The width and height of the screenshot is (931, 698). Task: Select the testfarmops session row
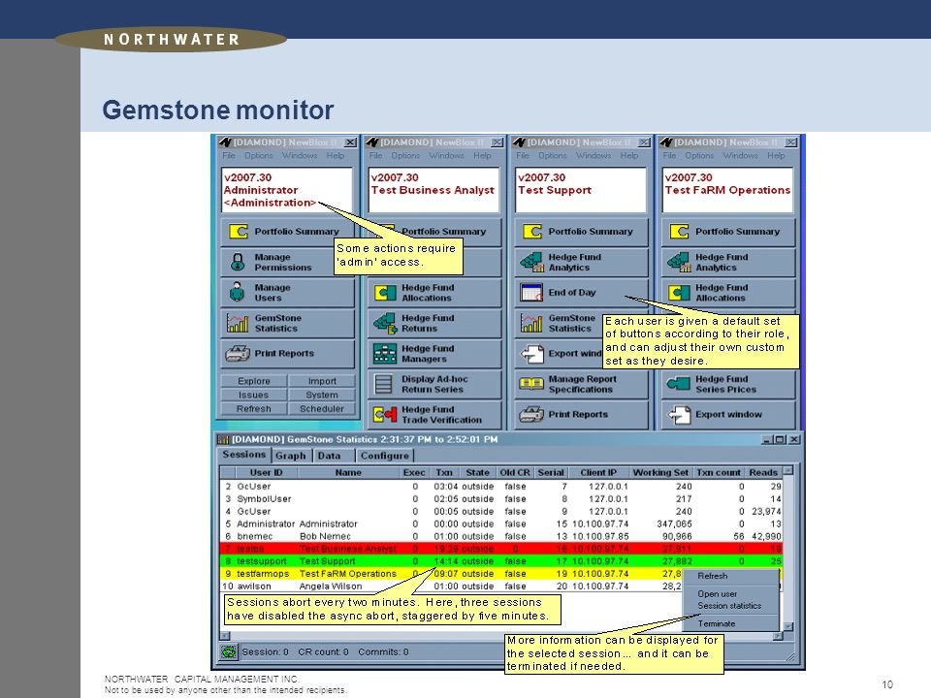tap(451, 574)
